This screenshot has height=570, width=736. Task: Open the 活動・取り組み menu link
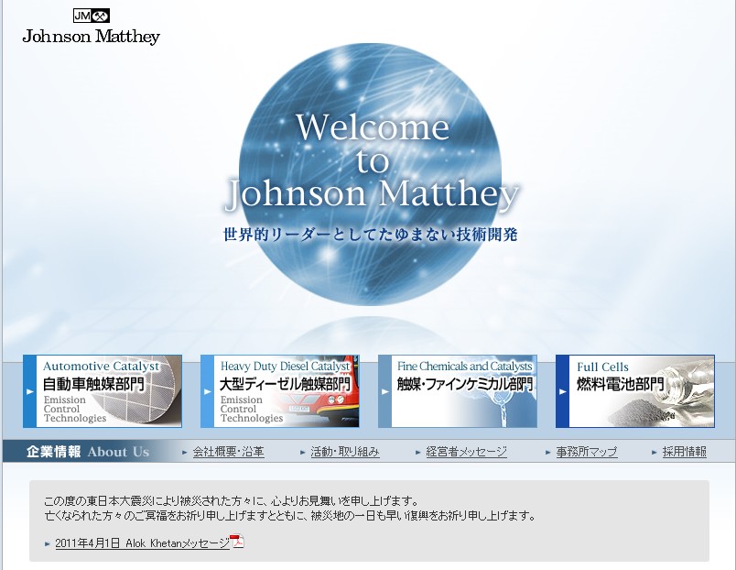coord(345,452)
